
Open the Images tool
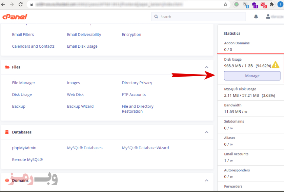click(73, 83)
